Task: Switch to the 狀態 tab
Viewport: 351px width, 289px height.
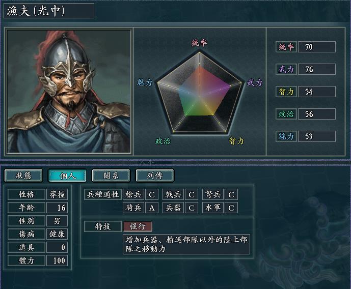Action: point(23,176)
